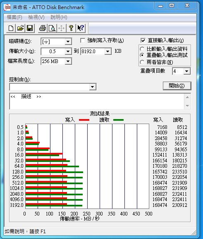Select the 兩者皆非 radio option
This screenshot has width=203, height=239.
coord(142,62)
